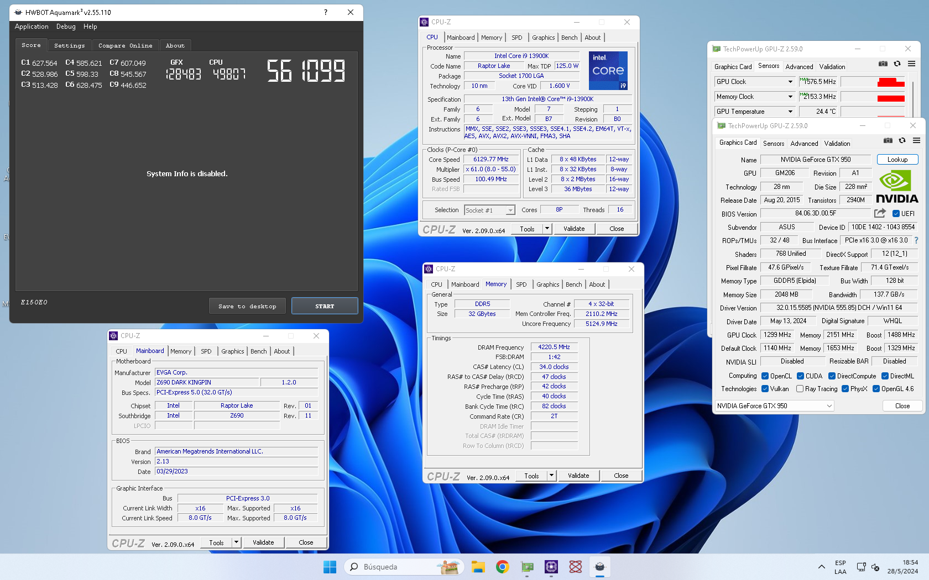Click the red crossed-circle taskbar icon

pyautogui.click(x=576, y=567)
